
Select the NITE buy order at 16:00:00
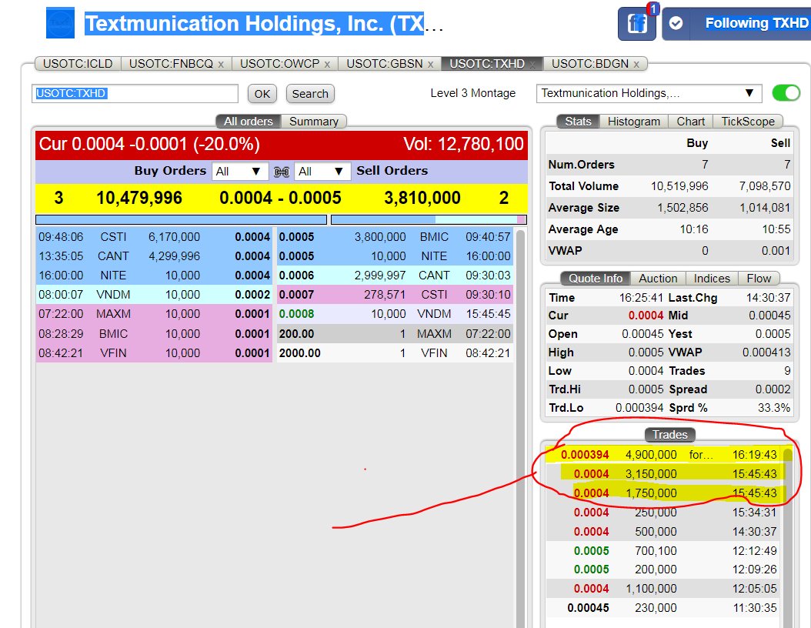tap(154, 276)
